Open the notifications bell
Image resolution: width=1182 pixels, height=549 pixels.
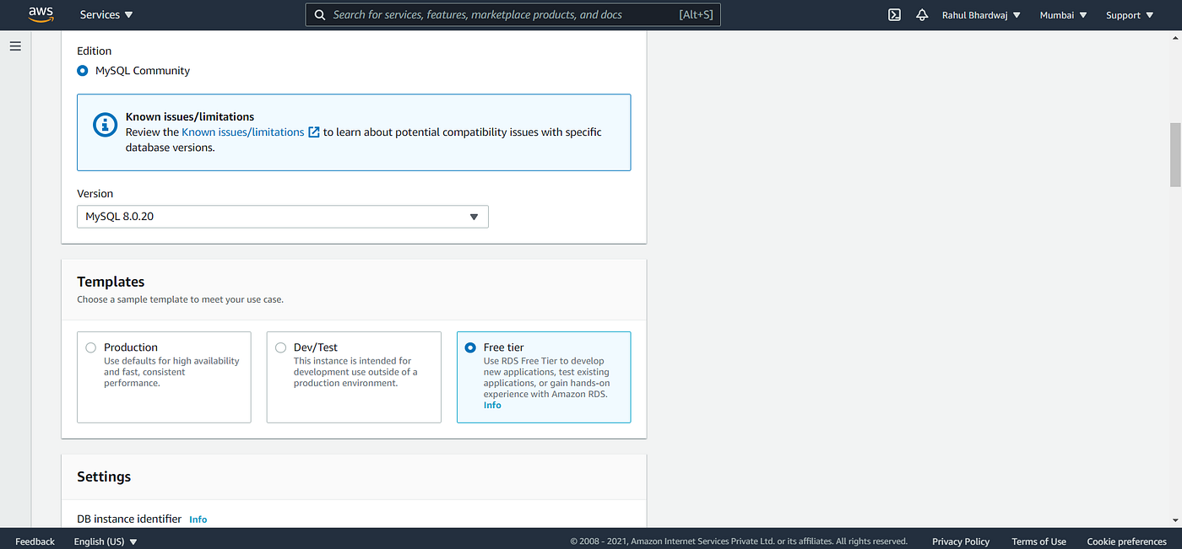pos(922,14)
